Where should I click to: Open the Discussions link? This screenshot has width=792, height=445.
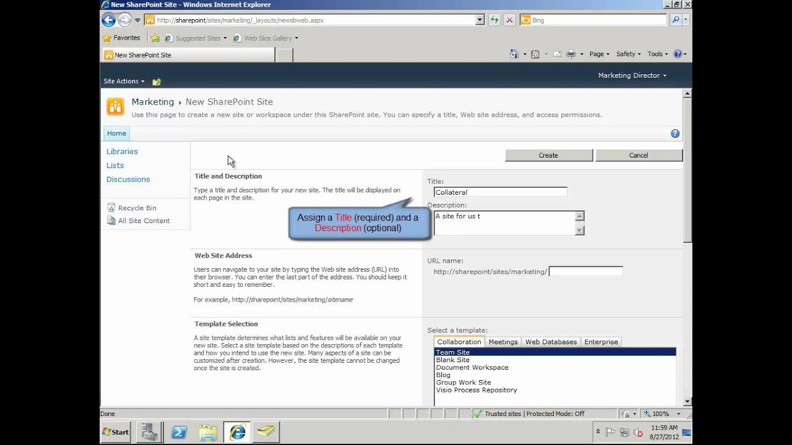click(128, 179)
